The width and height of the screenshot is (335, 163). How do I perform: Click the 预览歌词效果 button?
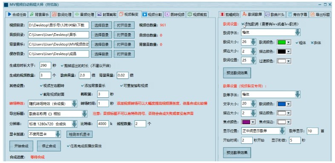pyautogui.click(x=237, y=73)
